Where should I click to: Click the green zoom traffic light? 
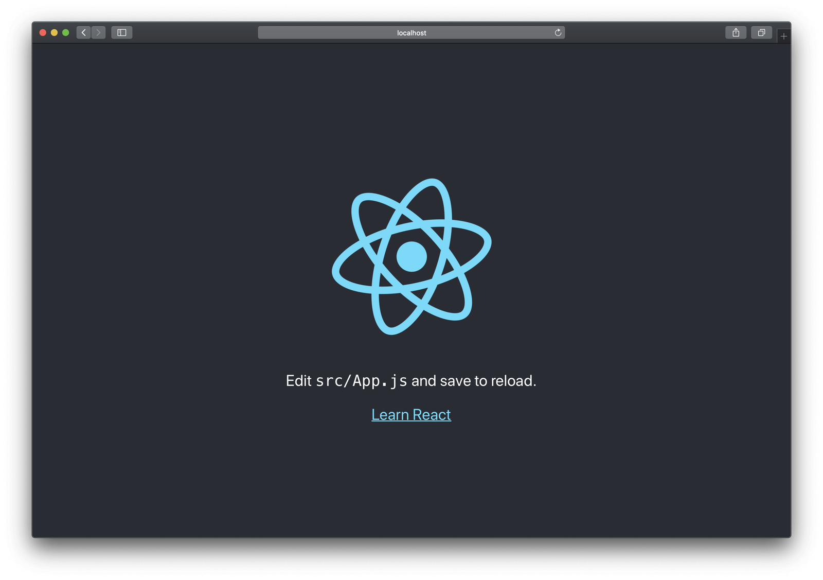point(66,32)
